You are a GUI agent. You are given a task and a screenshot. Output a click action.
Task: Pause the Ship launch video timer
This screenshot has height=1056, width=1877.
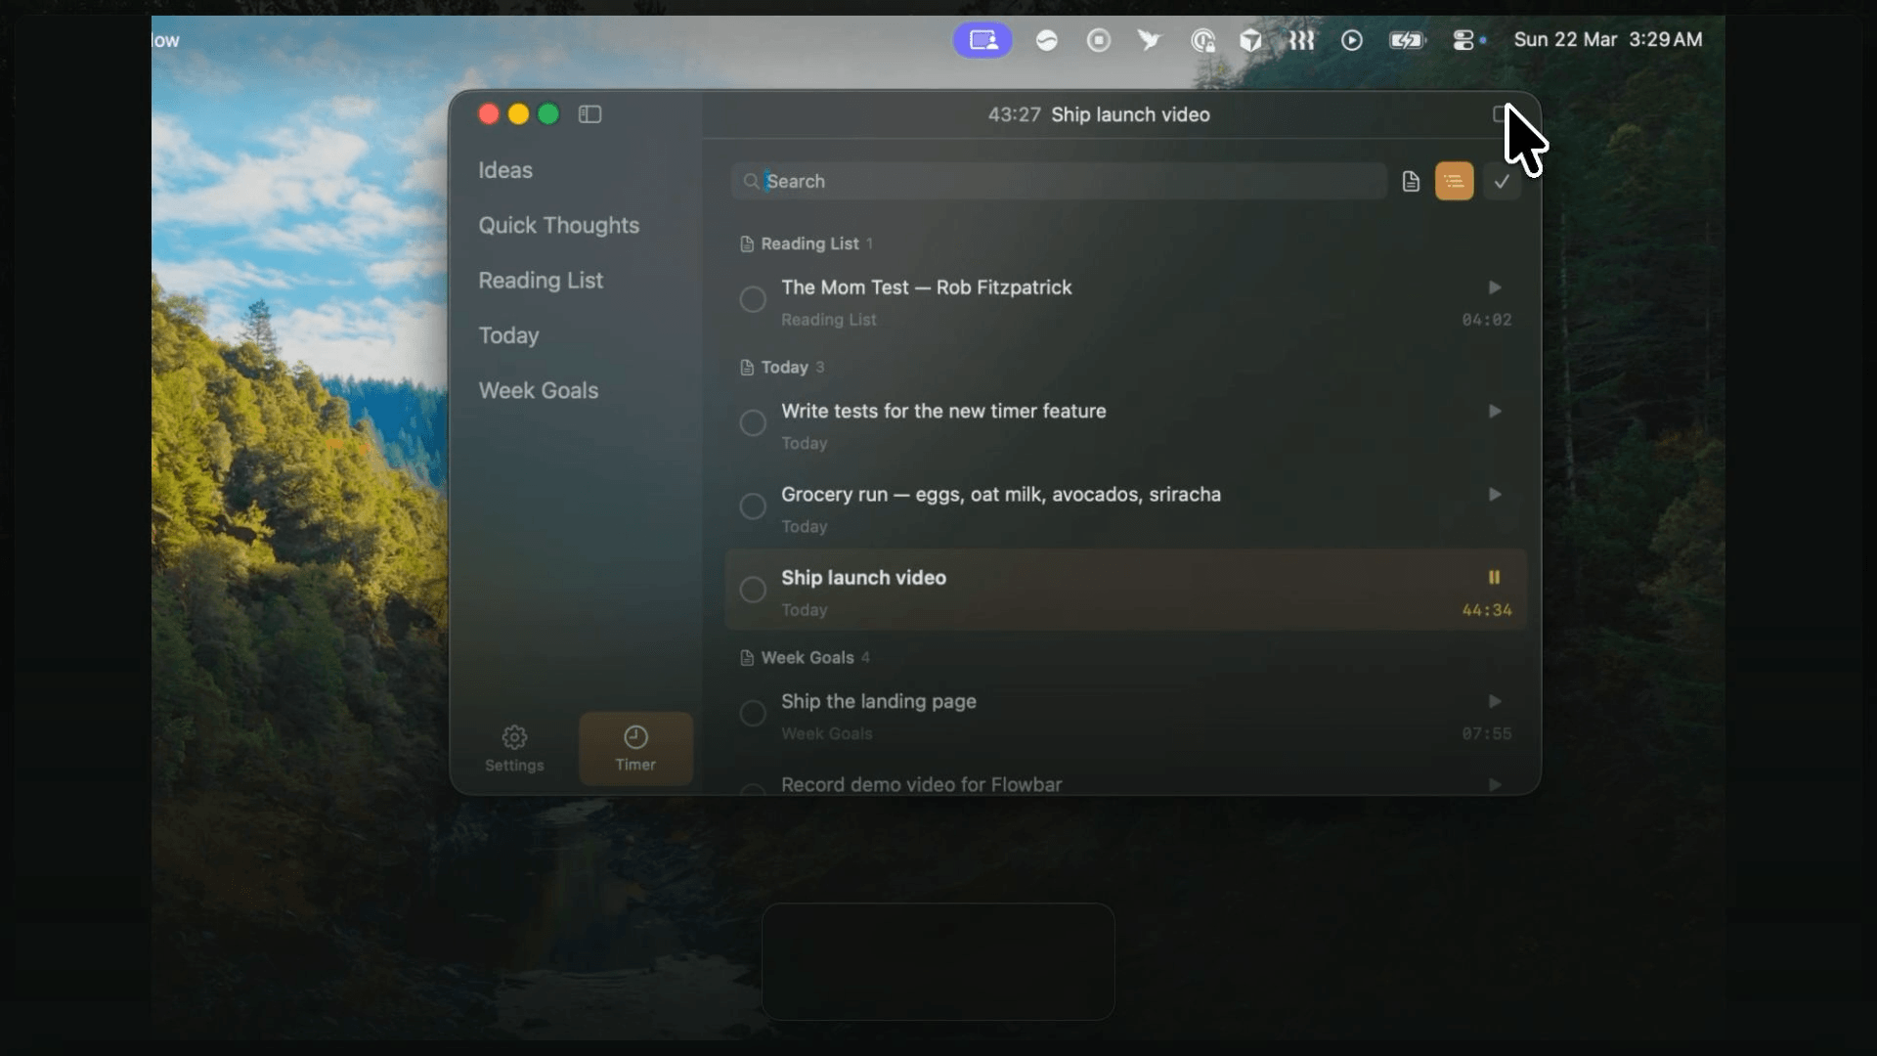tap(1494, 578)
